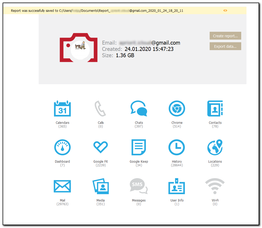Select the Contacts address book icon

215,108
